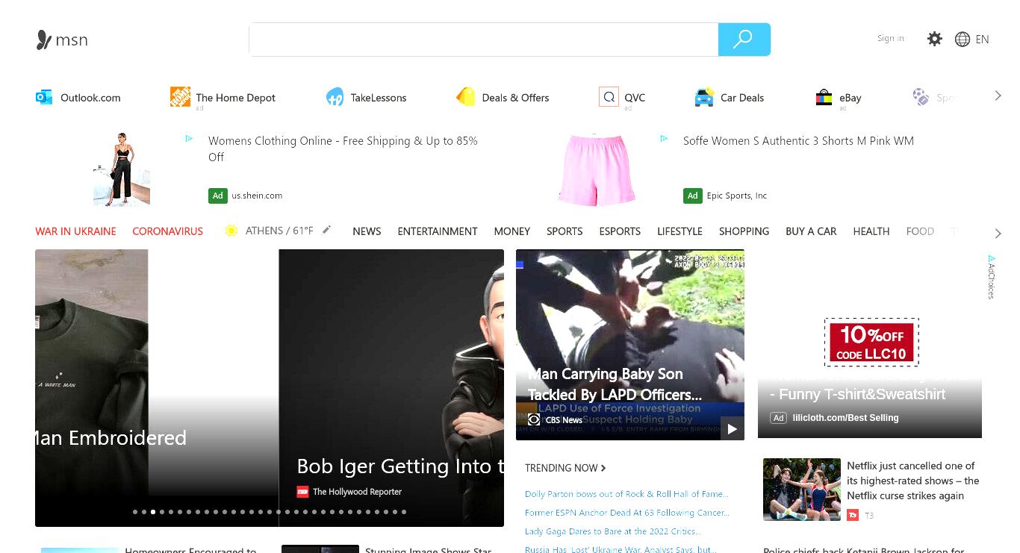This screenshot has width=1020, height=553.
Task: Go to the Lifestyle tab
Action: (680, 231)
